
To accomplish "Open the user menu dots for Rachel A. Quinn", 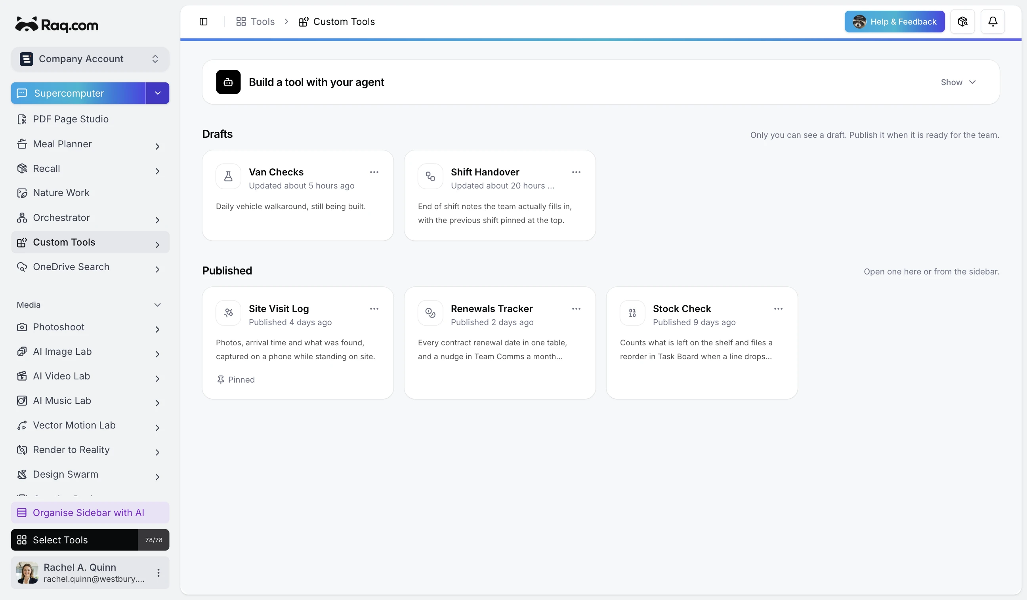I will click(x=158, y=573).
